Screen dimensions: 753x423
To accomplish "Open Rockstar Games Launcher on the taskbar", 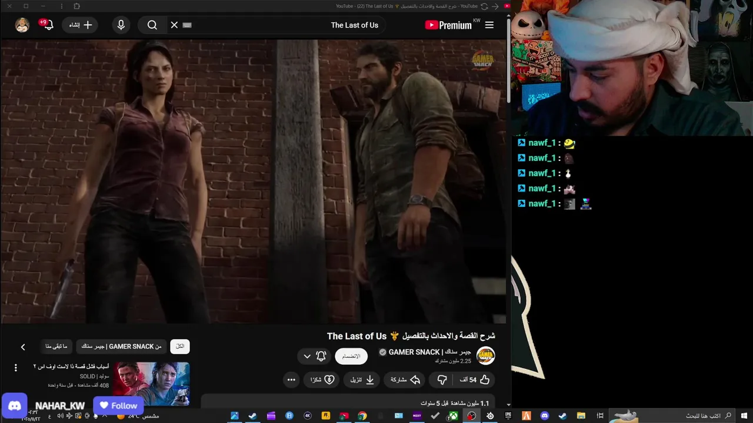I will pos(325,416).
